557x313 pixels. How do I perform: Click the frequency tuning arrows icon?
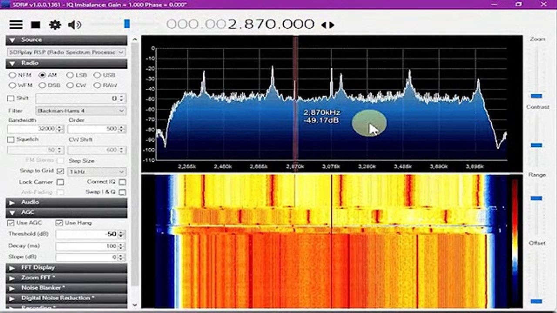tap(328, 25)
